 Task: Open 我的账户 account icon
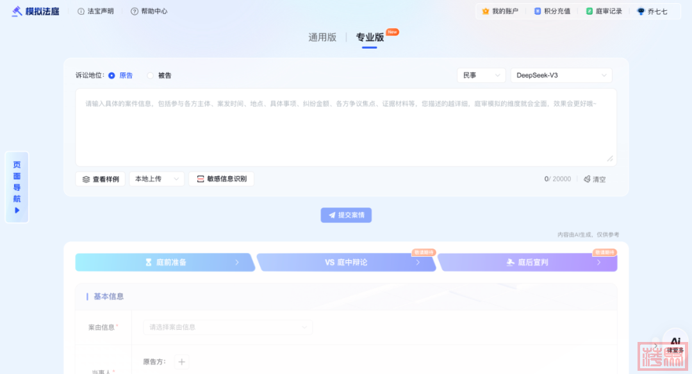point(486,12)
